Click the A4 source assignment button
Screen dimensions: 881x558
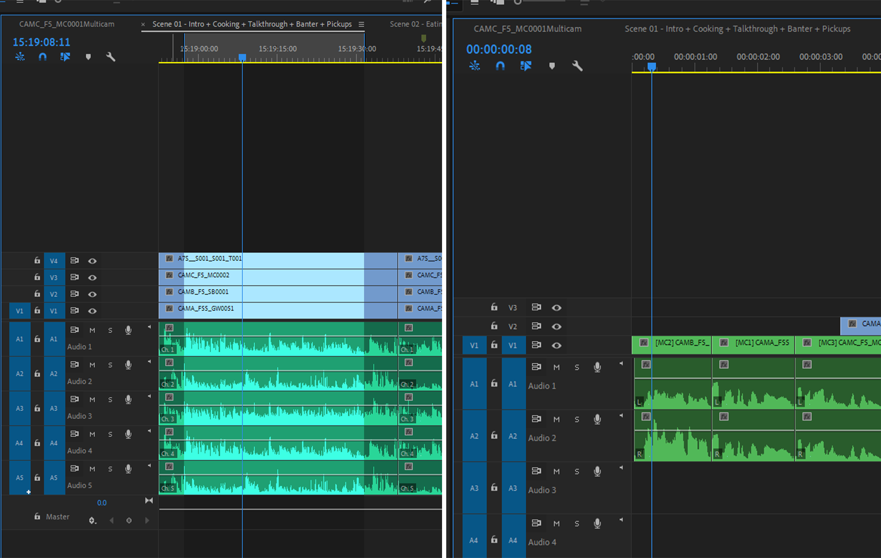[x=19, y=443]
